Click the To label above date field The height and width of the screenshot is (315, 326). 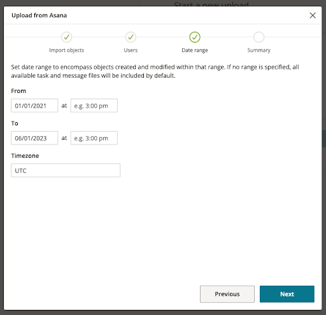tap(15, 123)
